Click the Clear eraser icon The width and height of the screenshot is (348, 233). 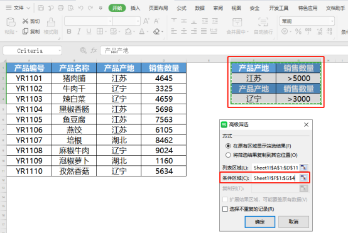(156, 31)
